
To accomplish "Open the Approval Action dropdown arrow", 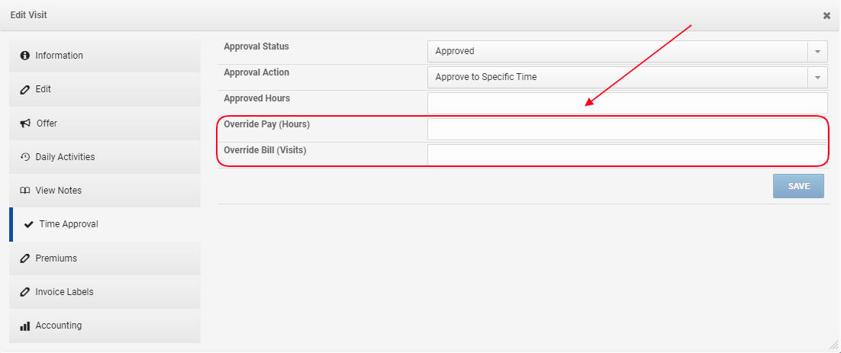I will pyautogui.click(x=817, y=77).
